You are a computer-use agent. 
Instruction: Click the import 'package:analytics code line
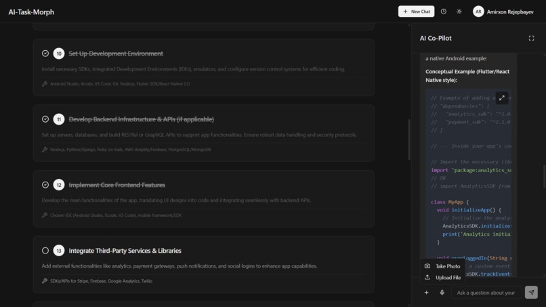click(x=471, y=170)
